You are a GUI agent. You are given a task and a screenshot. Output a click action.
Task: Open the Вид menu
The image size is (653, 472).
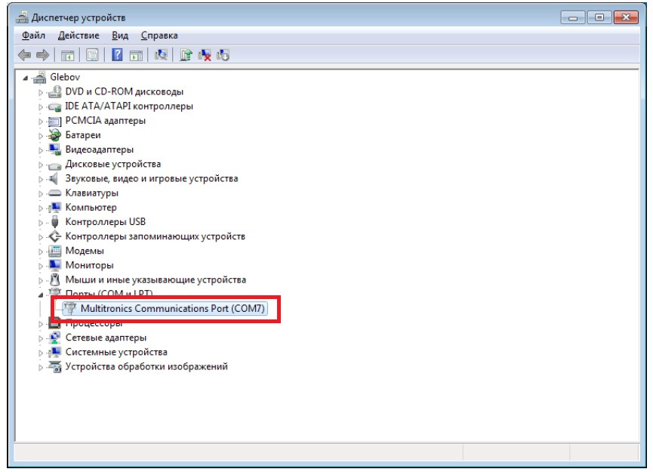click(120, 35)
